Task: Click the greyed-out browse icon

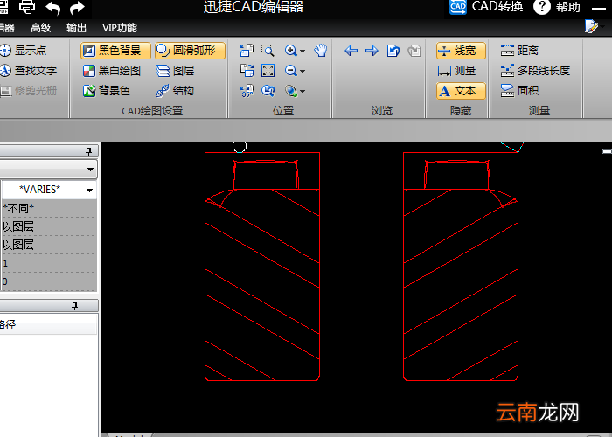Action: pos(414,51)
